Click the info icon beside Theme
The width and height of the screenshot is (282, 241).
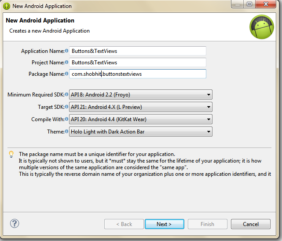click(66, 131)
